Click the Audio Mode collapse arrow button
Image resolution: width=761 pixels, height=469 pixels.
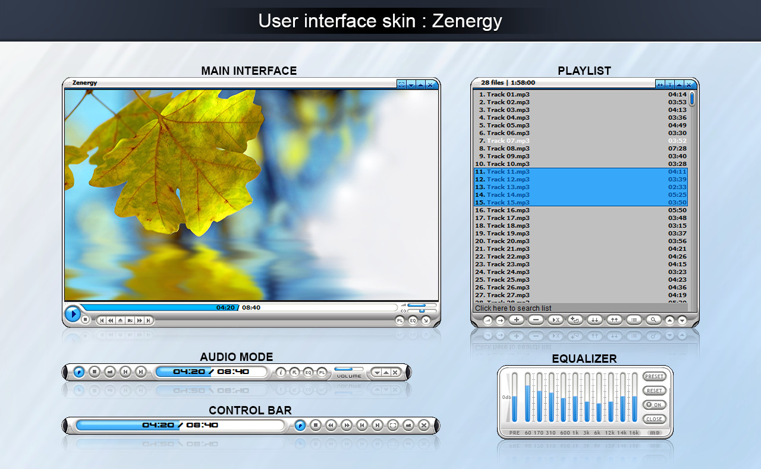tap(376, 372)
